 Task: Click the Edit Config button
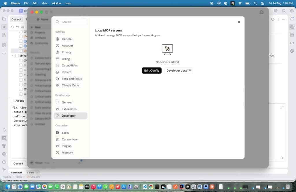click(151, 70)
